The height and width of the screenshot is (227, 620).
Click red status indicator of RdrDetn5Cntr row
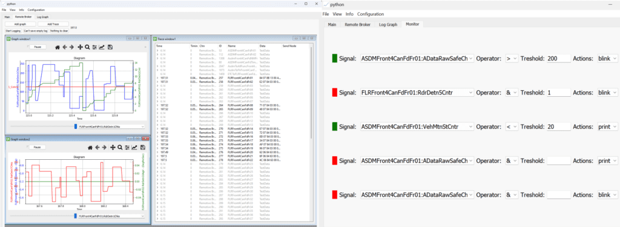click(334, 93)
